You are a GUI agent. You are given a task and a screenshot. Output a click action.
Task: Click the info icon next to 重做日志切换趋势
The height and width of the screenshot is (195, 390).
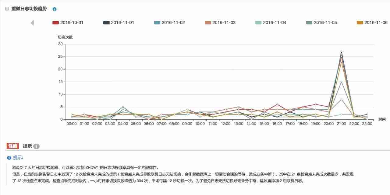pos(54,9)
